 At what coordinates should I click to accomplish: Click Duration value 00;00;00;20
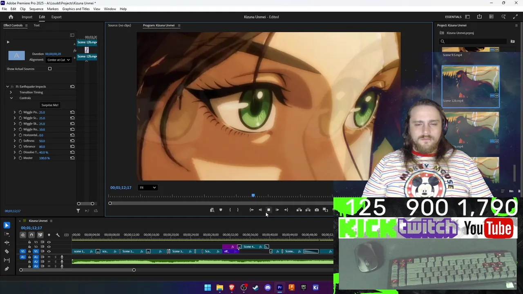53,54
